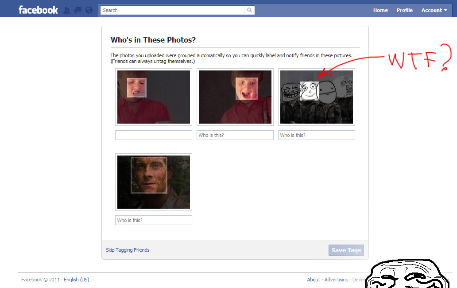Click 'Who is this?' field under shouting boy
Image resolution: width=457 pixels, height=288 pixels.
[x=235, y=135]
